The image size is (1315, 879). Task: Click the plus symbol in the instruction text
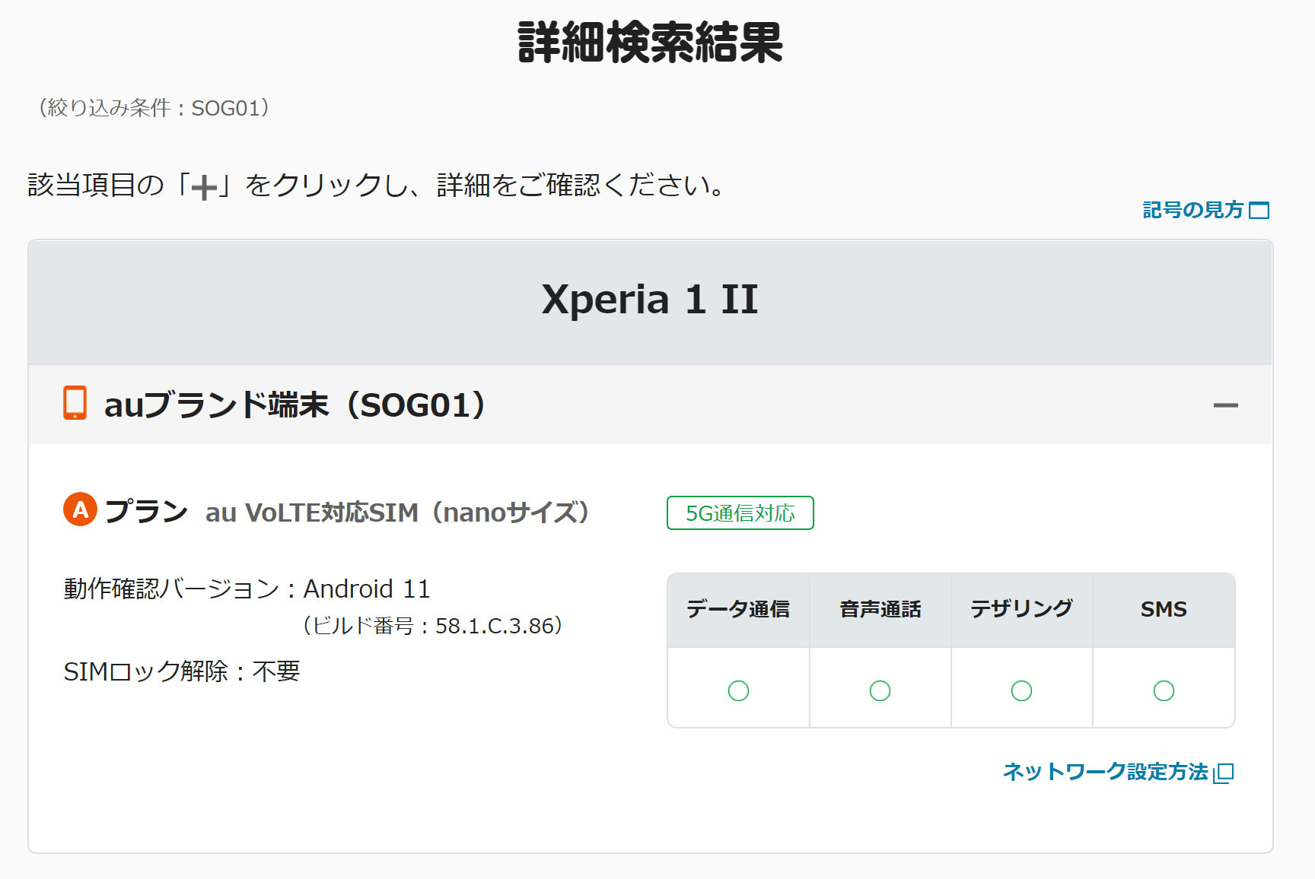[x=204, y=187]
